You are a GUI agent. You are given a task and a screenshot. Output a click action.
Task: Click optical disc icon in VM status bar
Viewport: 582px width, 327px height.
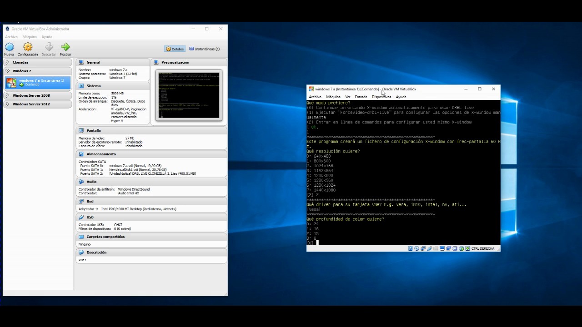[416, 248]
